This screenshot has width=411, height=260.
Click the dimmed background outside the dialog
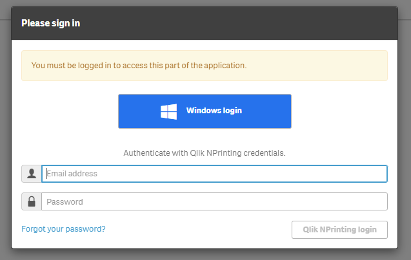click(x=5, y=129)
